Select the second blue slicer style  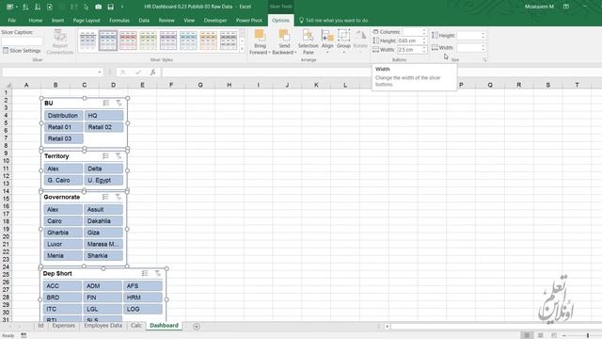[x=108, y=40]
